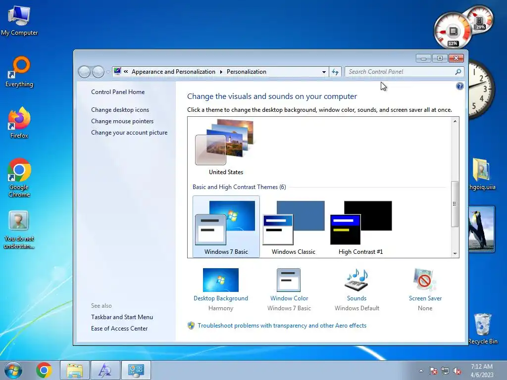This screenshot has width=507, height=380.
Task: Click the analog clock gadget
Action: point(481,89)
